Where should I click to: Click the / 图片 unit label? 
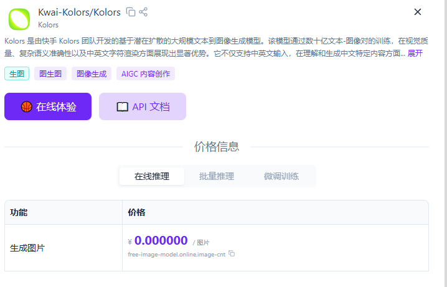[201, 243]
